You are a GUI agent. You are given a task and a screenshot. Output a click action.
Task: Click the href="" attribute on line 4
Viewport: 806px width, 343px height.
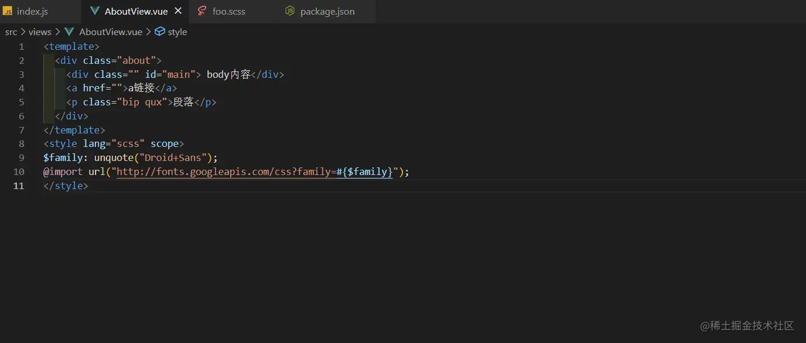[103, 88]
